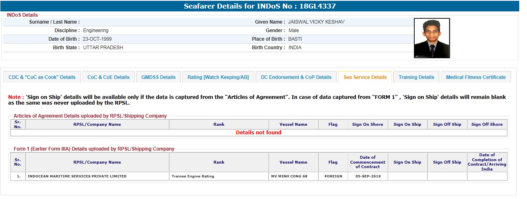
Task: Open the CDC & "CoC as Cook" Details tab
Action: 42,77
